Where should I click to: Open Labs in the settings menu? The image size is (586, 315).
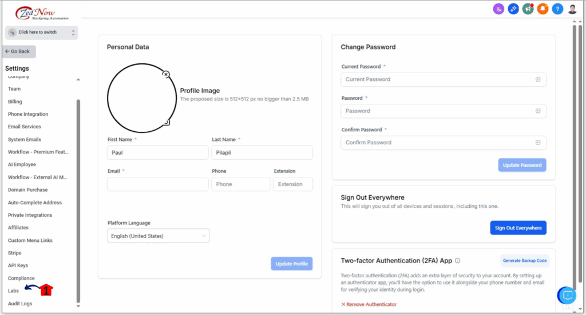pyautogui.click(x=14, y=291)
